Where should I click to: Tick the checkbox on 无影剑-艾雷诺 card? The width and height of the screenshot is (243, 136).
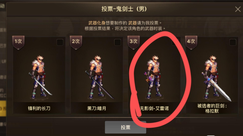175,42
